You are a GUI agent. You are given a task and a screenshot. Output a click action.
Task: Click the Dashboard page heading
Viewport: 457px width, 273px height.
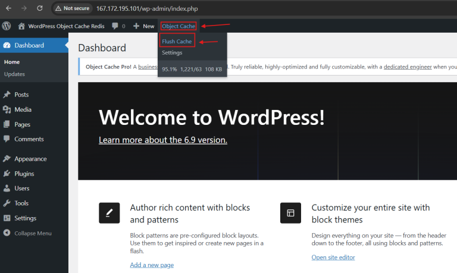102,48
